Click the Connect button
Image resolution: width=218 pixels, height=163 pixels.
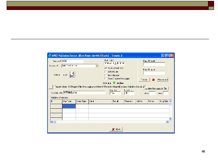pyautogui.click(x=144, y=80)
